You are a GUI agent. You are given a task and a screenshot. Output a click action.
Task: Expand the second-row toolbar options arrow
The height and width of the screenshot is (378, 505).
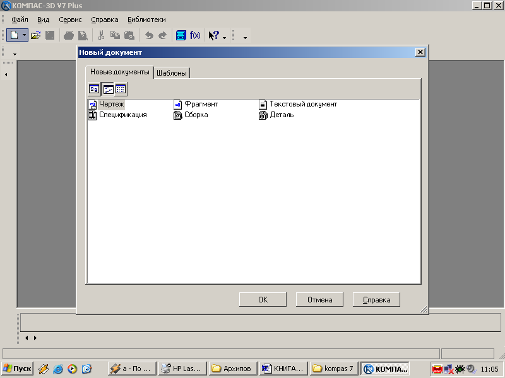[x=15, y=54]
